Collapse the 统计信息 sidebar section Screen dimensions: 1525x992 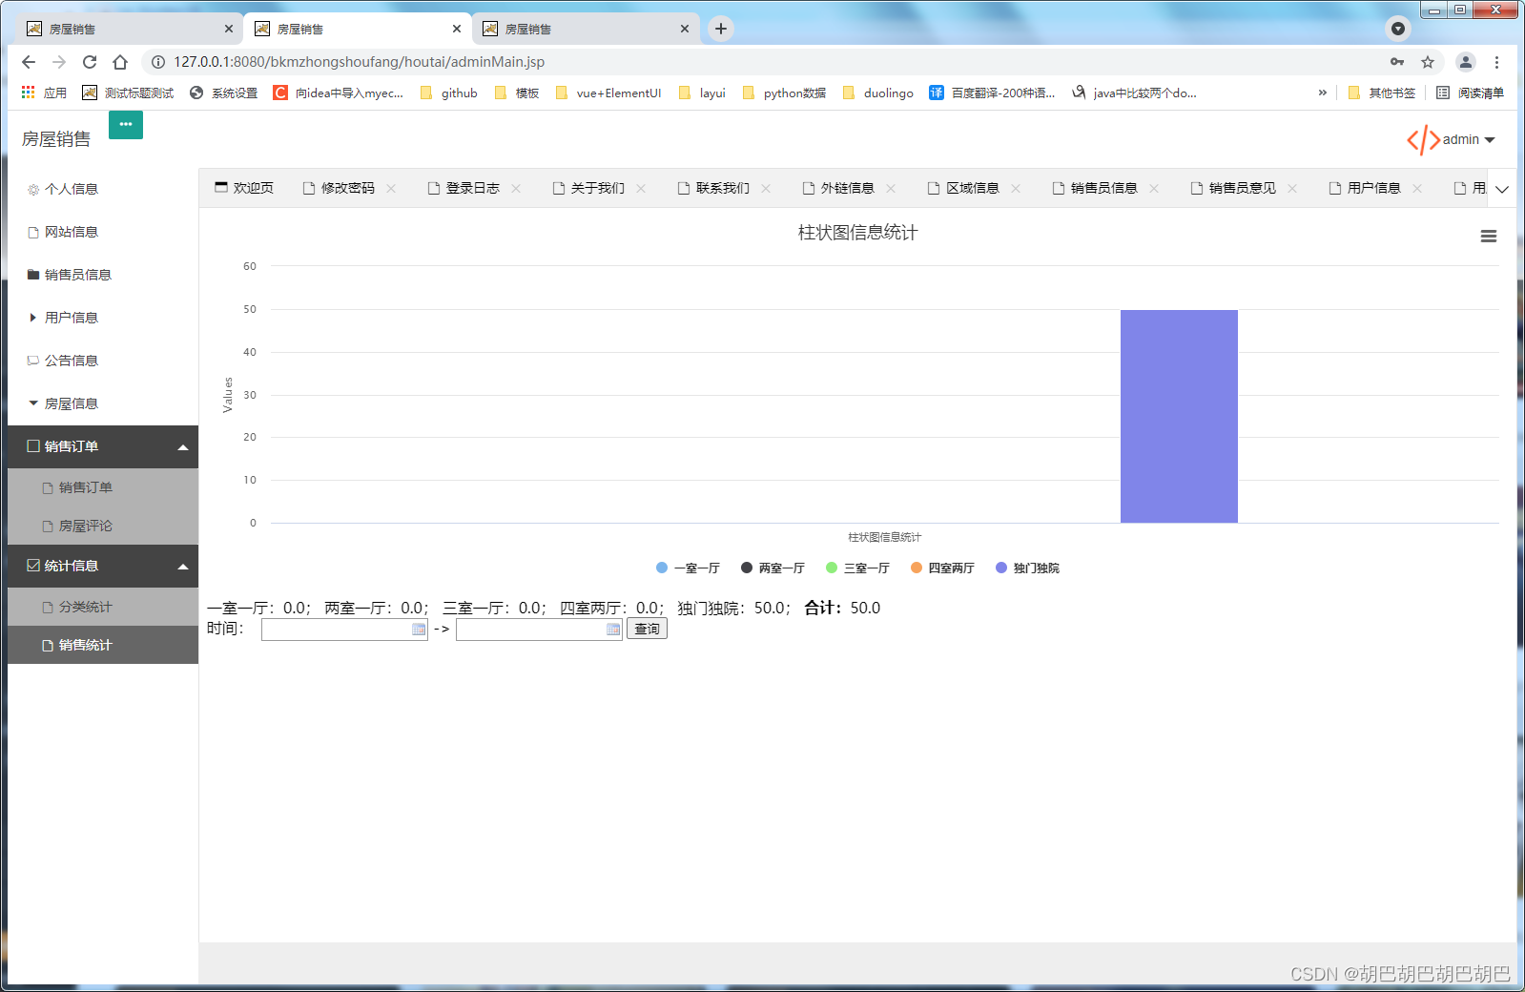[x=103, y=566]
